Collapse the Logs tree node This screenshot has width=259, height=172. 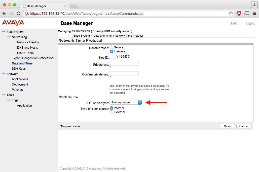[x=9, y=100]
